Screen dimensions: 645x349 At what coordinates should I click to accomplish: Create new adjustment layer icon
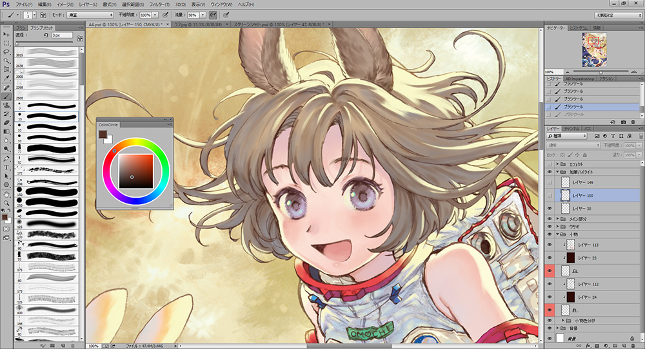[606, 346]
